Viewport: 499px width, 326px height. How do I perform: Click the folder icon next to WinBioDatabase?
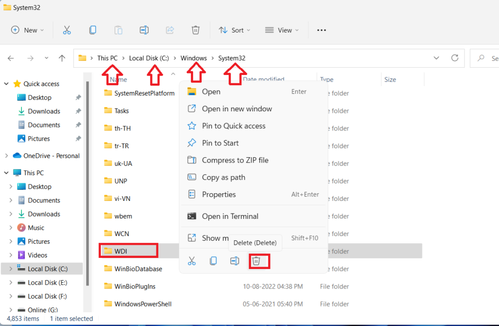coord(108,269)
